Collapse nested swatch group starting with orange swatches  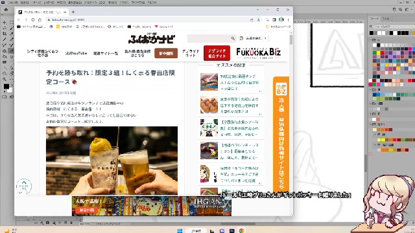pyautogui.click(x=375, y=145)
